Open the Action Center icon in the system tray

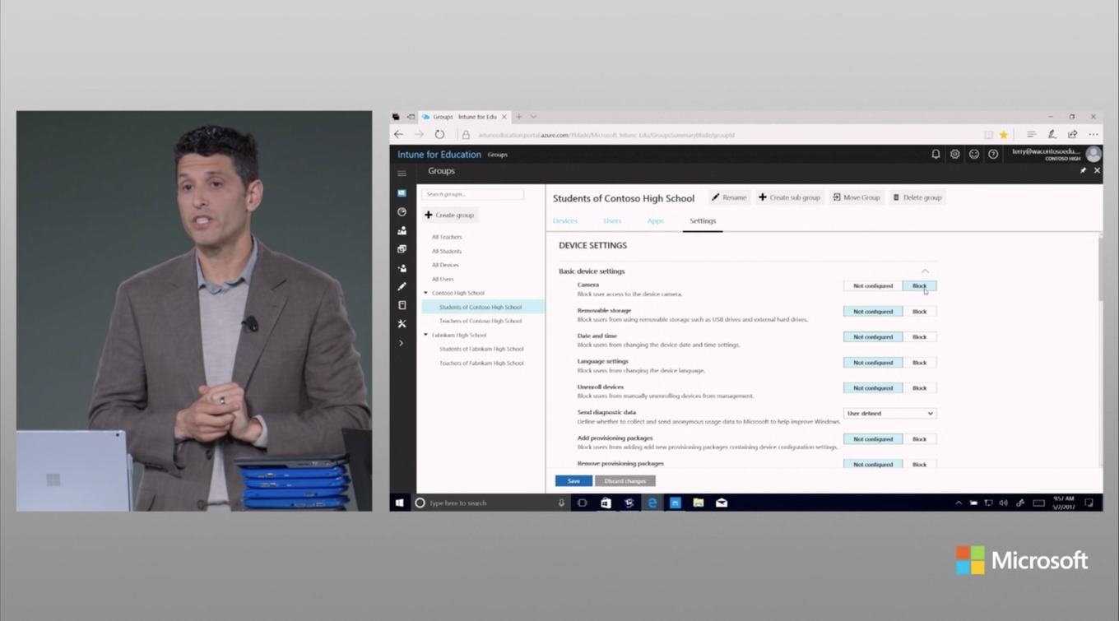tap(1089, 503)
